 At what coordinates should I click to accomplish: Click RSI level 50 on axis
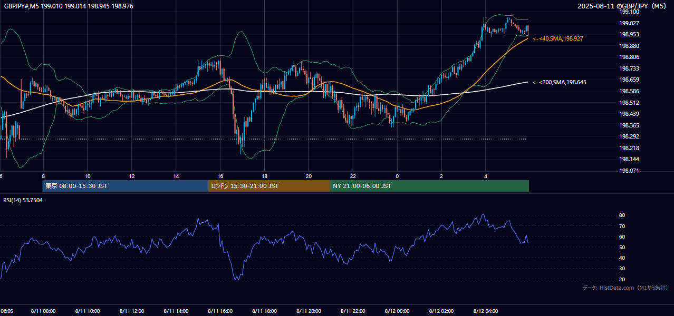(622, 247)
